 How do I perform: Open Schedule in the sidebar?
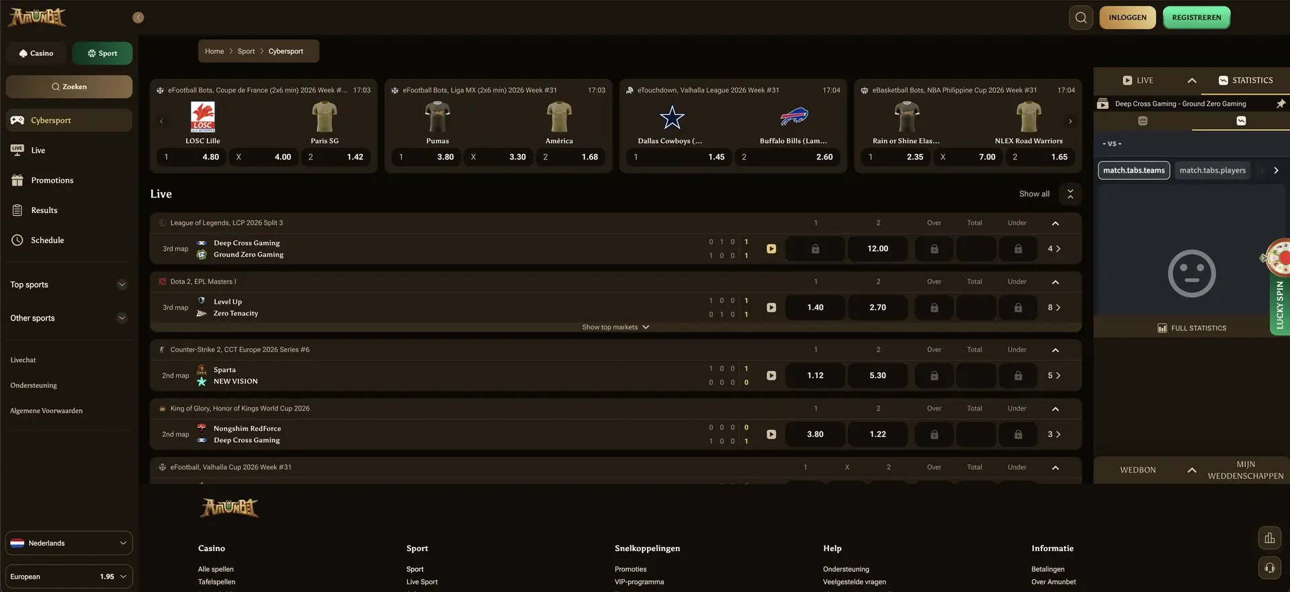coord(69,240)
